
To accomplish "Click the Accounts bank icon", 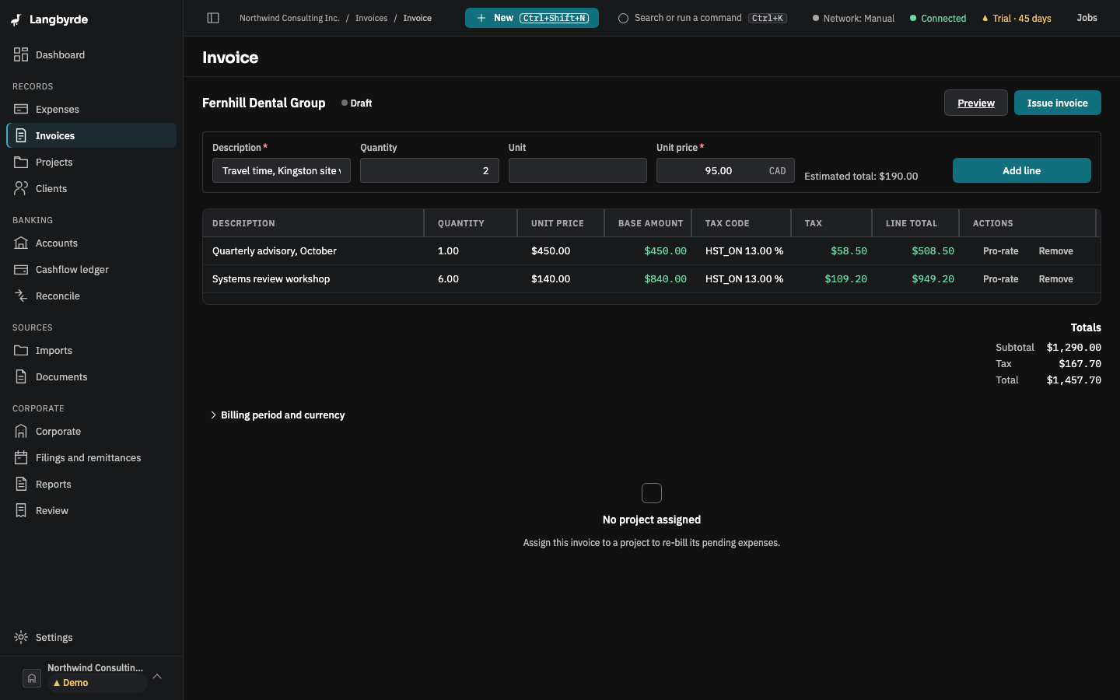I will [x=21, y=243].
